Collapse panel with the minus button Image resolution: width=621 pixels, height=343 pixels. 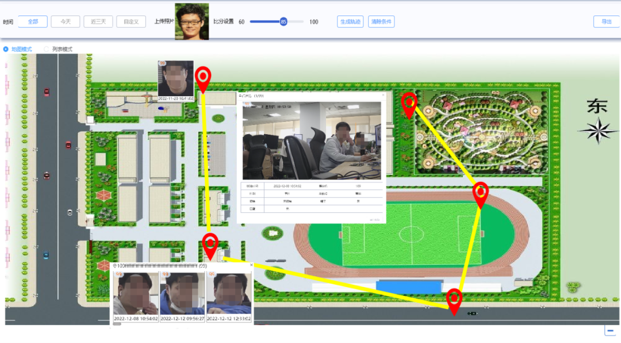click(610, 330)
